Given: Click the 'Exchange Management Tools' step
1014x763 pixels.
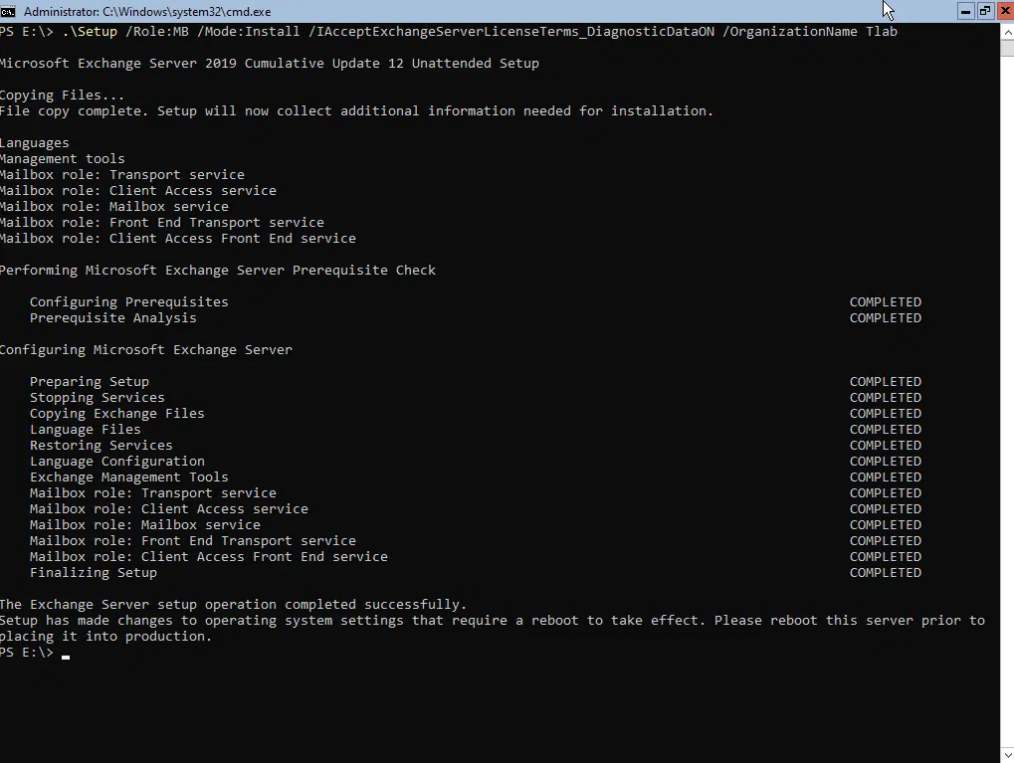Looking at the screenshot, I should (128, 477).
